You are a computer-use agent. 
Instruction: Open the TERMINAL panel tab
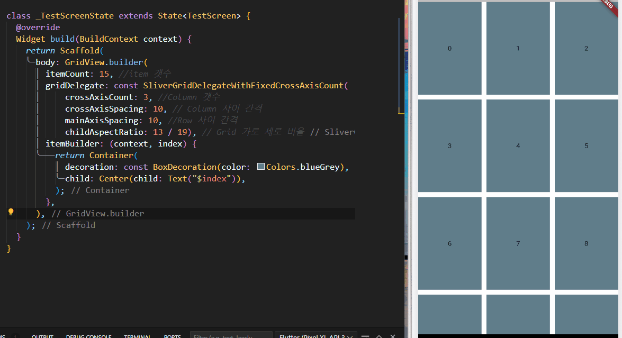[x=137, y=336]
